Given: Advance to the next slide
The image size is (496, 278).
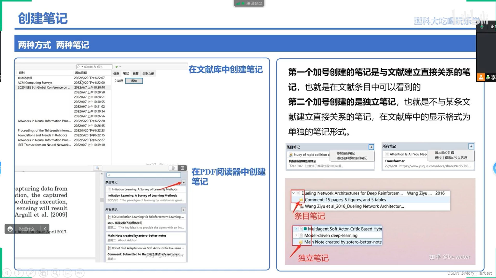Looking at the screenshot, I should 19,273.
